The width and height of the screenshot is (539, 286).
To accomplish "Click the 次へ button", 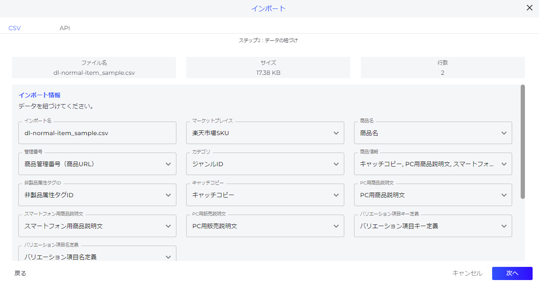I will [x=512, y=273].
